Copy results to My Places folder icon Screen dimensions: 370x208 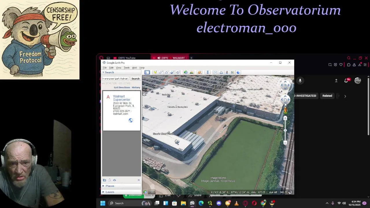pos(104,180)
